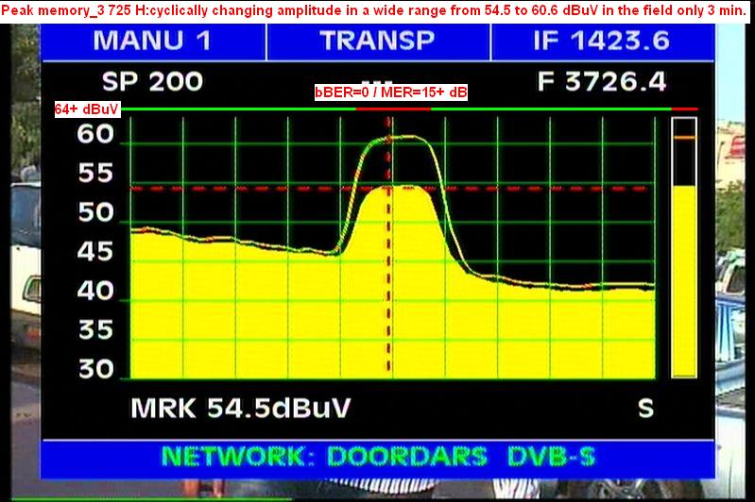Click the NETWORK: DOORDARS DVB-S bar
Image resolution: width=755 pixels, height=502 pixels.
tap(378, 457)
